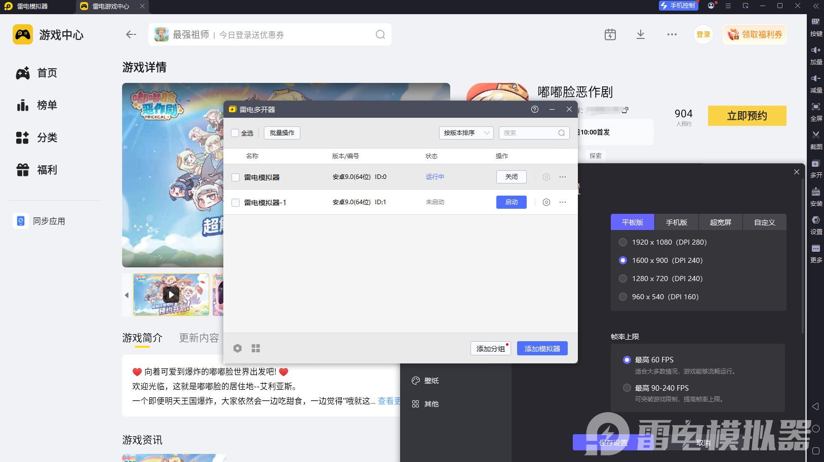Viewport: 824px width, 462px height.
Task: Open multi-instance manager via 多开 icon
Action: [x=816, y=169]
